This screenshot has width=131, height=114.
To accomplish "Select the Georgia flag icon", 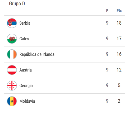I will [x=12, y=86].
